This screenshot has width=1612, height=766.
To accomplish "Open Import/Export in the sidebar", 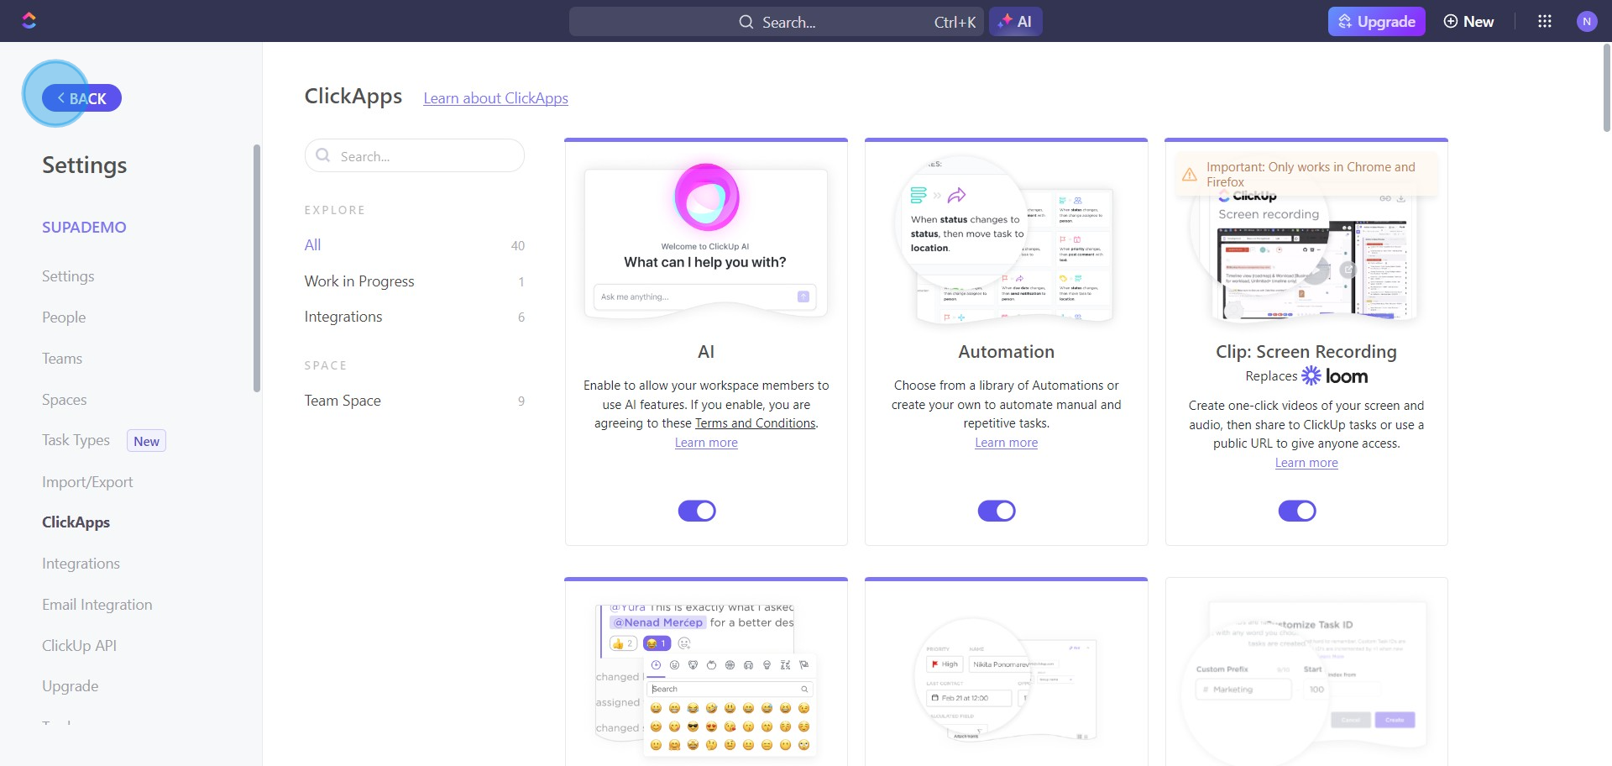I will point(87,482).
